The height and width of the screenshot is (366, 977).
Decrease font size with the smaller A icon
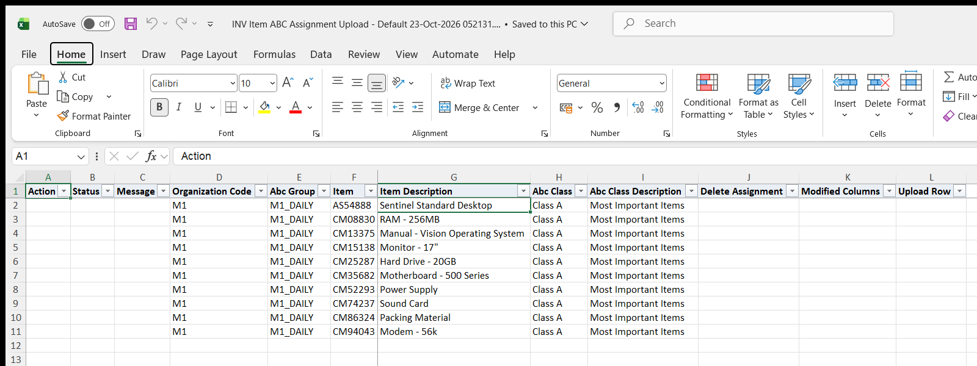308,82
